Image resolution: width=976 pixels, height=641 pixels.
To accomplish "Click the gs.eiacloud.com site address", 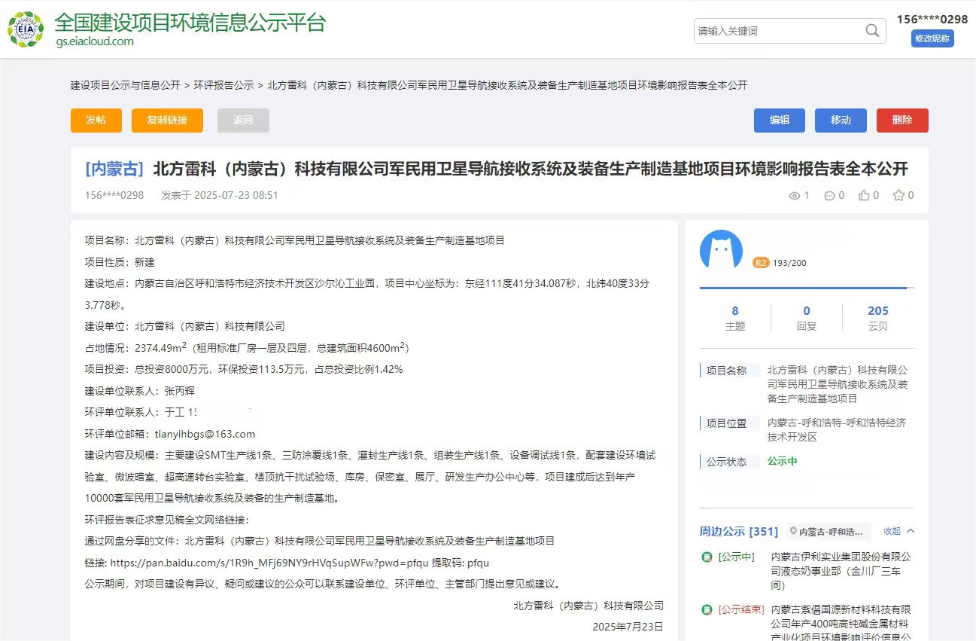I will (94, 41).
